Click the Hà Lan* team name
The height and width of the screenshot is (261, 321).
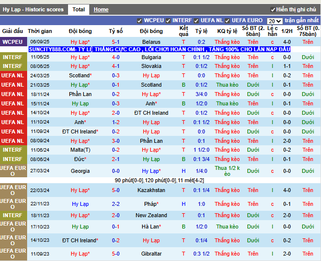[151, 227]
